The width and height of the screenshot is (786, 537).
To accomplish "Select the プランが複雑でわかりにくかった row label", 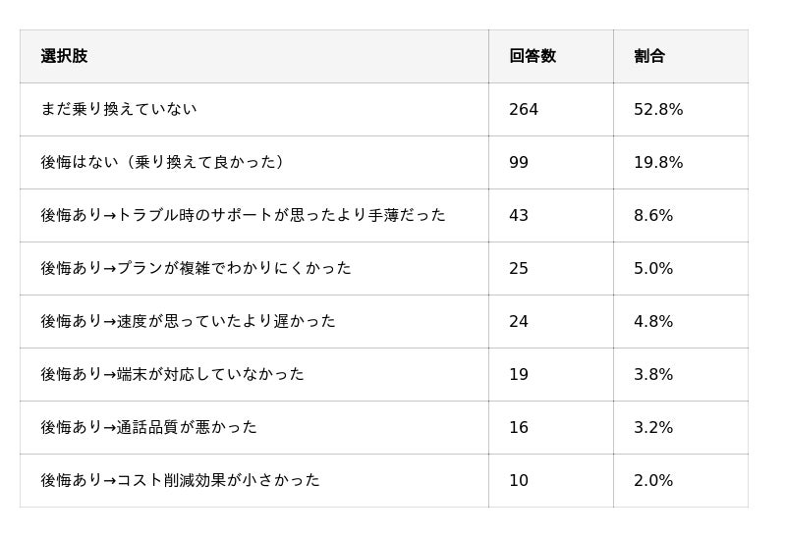I will [196, 269].
